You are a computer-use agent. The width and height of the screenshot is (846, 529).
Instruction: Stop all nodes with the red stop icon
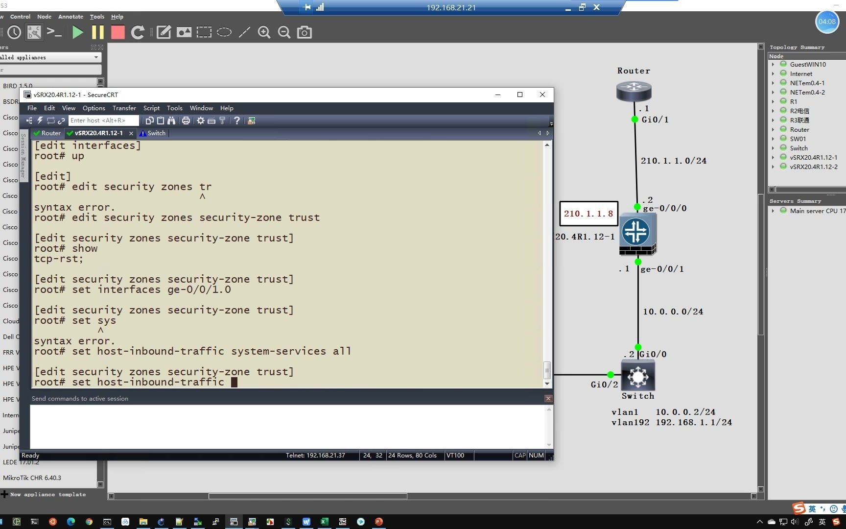[117, 32]
